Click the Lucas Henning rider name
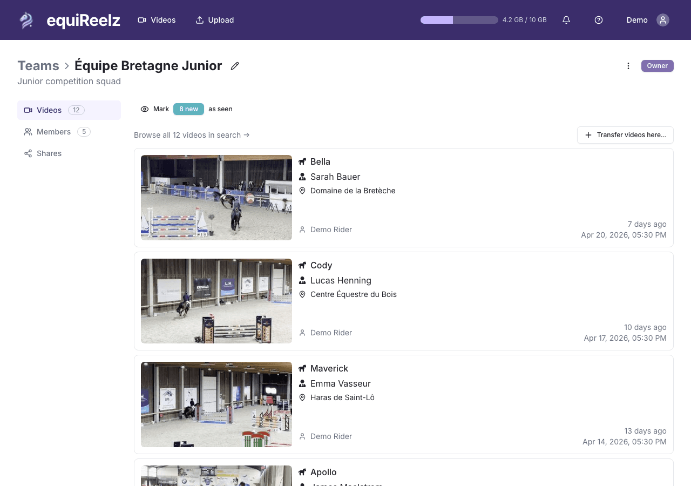The image size is (691, 486). 341,280
